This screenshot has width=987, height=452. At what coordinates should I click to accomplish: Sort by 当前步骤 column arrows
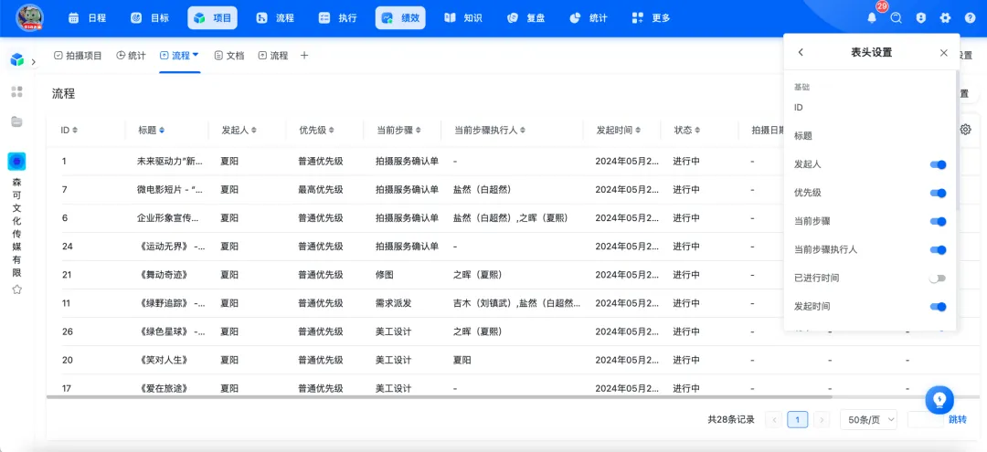pyautogui.click(x=418, y=131)
